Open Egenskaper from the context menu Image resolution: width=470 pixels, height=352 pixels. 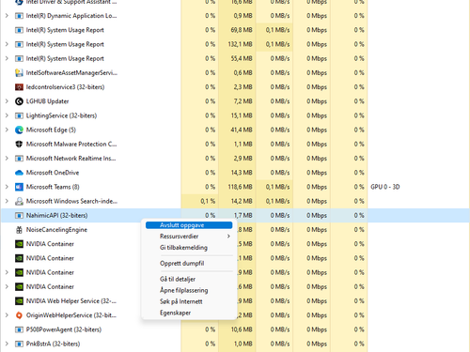(x=189, y=313)
